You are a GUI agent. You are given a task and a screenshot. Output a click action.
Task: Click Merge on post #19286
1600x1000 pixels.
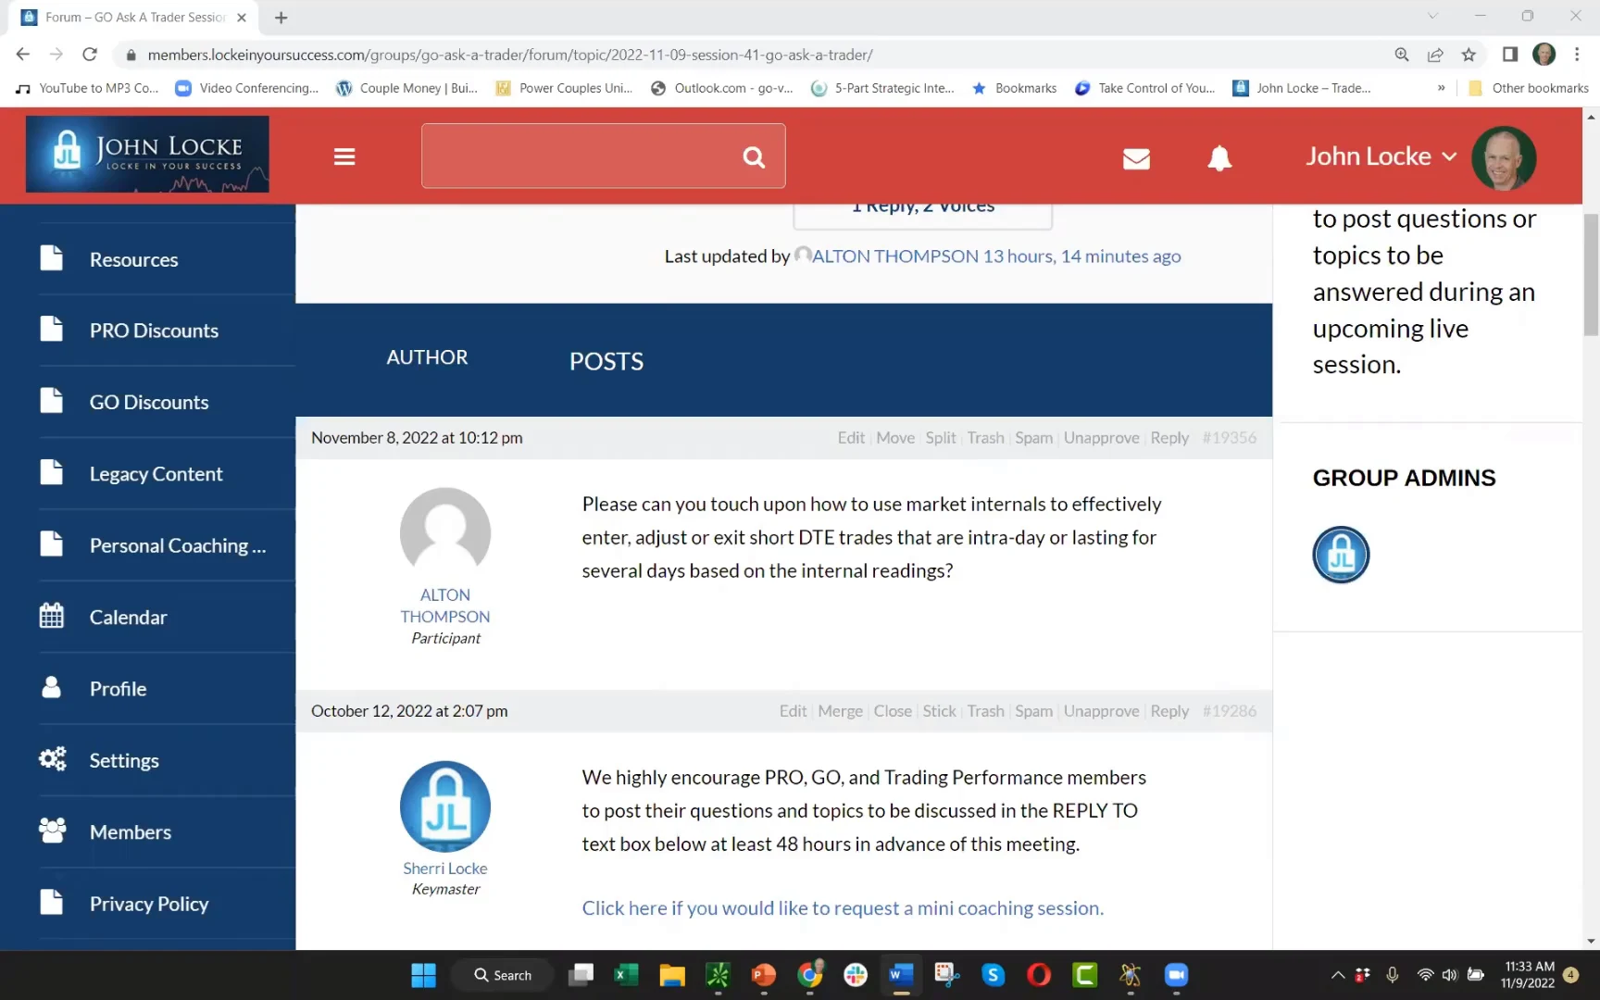coord(840,711)
